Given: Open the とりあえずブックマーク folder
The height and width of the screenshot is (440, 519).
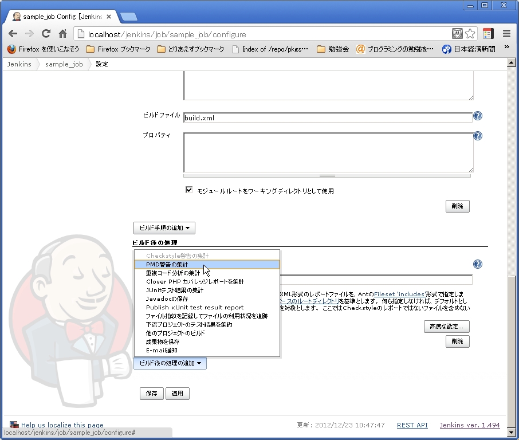Looking at the screenshot, I should 191,49.
